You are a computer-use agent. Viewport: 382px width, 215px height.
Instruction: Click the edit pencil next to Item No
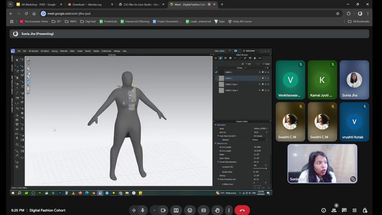267,132
